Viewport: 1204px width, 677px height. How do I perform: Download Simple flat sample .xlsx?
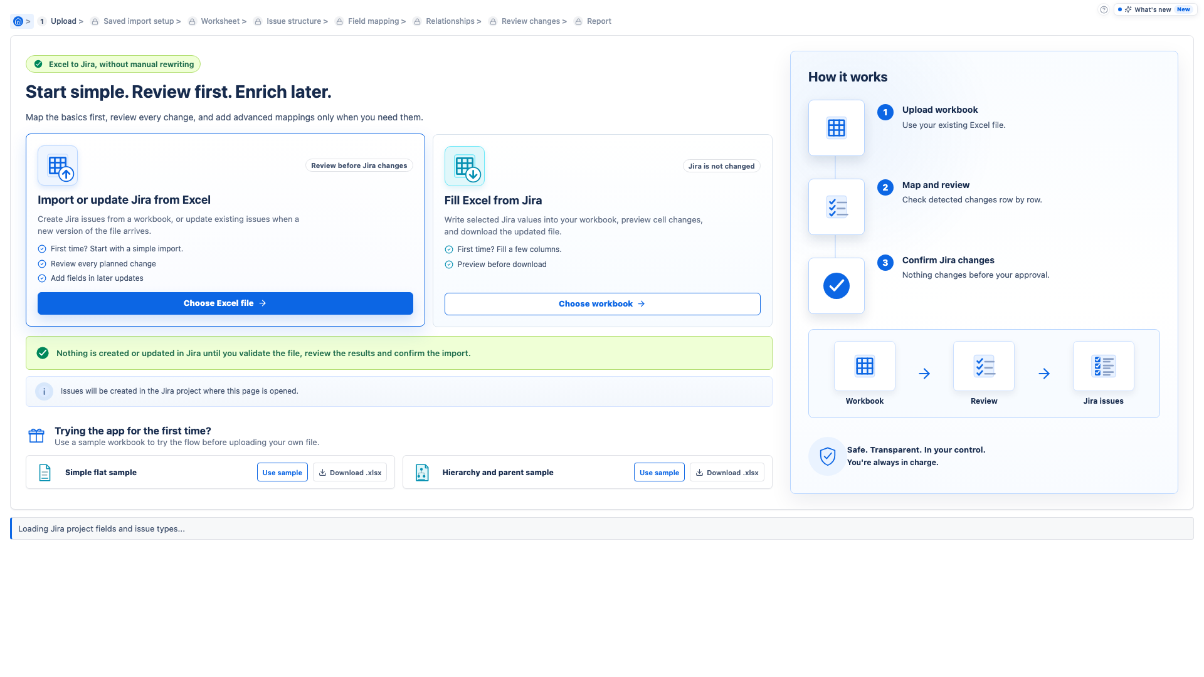[350, 473]
